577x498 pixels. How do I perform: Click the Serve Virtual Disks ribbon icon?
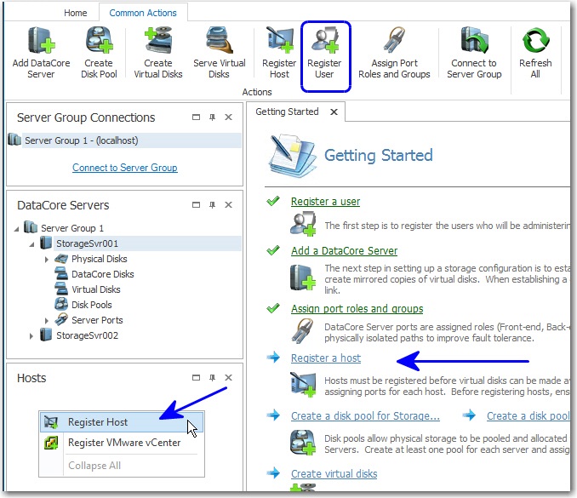click(x=220, y=40)
